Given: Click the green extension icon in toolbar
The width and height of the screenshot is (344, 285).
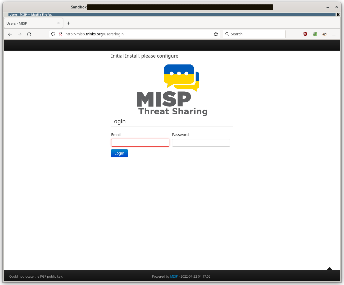Looking at the screenshot, I should point(315,34).
